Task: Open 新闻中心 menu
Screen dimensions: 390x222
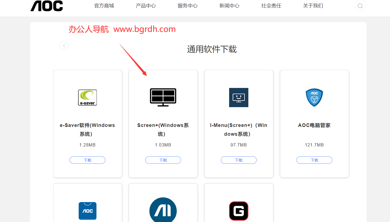Action: [229, 6]
